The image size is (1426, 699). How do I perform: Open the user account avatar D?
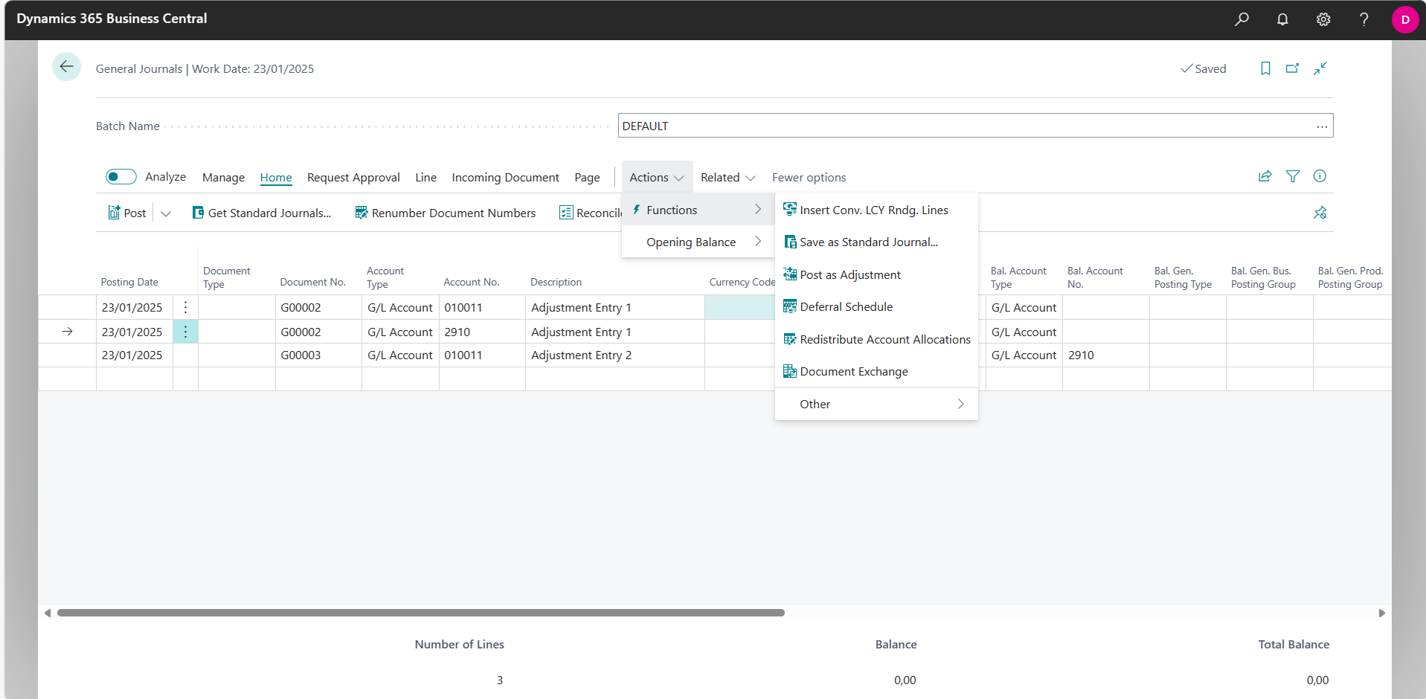tap(1405, 19)
